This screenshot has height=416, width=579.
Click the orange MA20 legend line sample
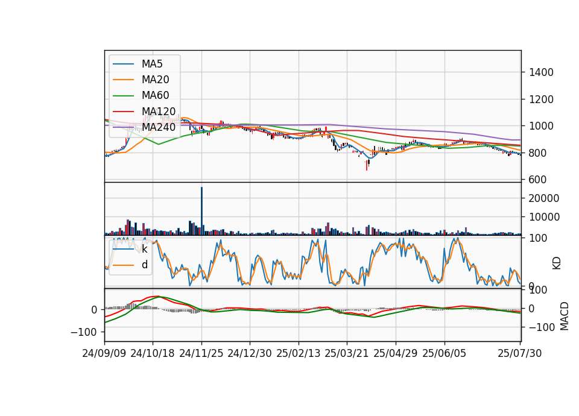click(123, 80)
